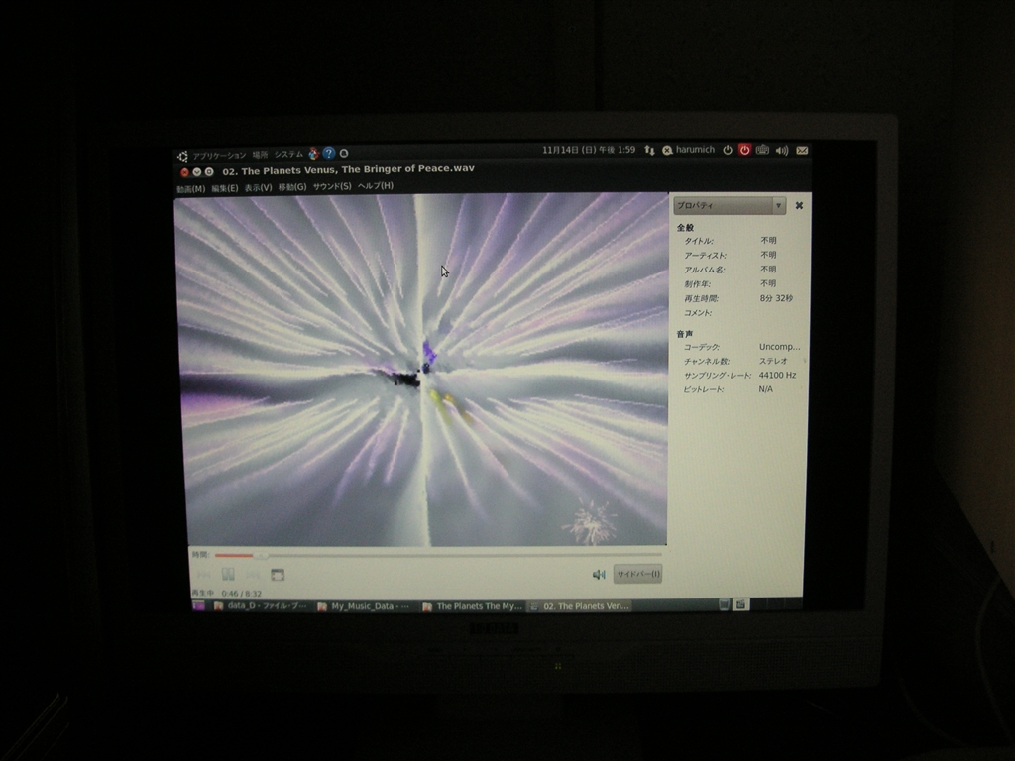Open the ヘルプ(H) menu

point(376,185)
